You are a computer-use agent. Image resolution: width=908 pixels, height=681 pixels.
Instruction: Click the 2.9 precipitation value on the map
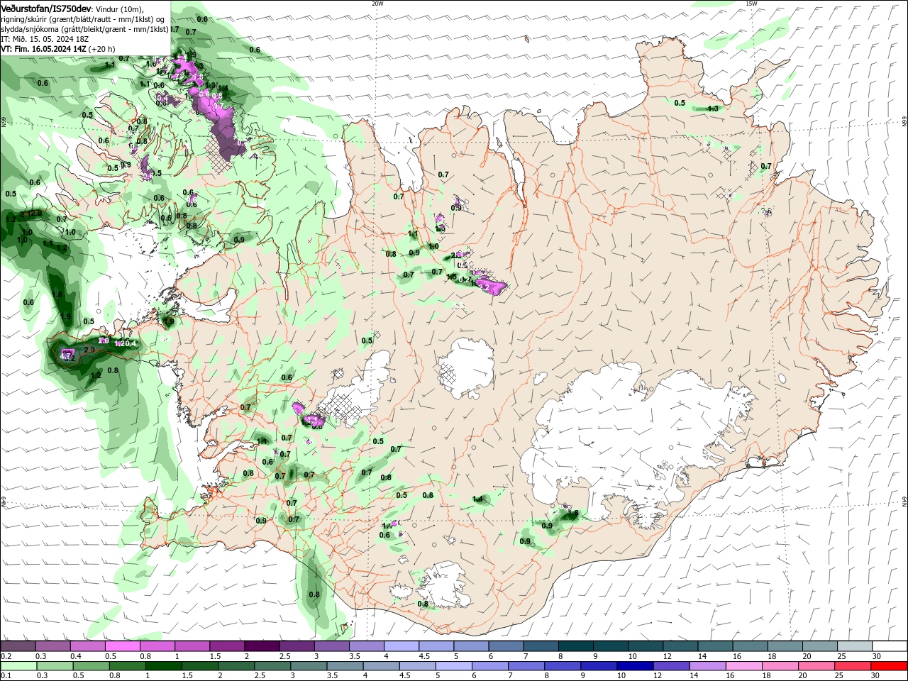click(89, 350)
